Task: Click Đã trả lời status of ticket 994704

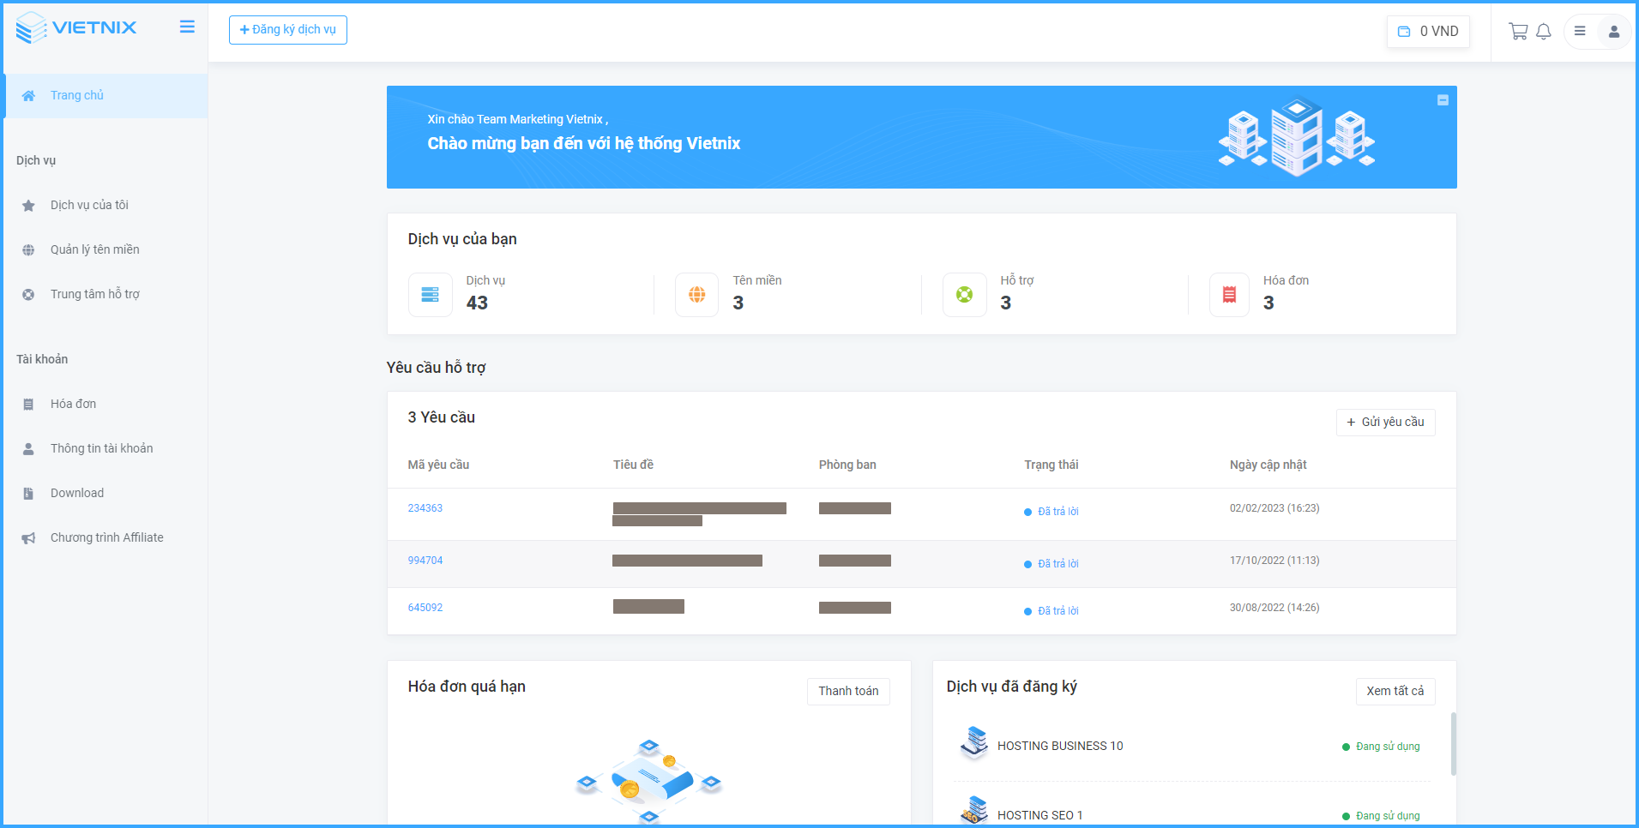Action: pos(1051,564)
